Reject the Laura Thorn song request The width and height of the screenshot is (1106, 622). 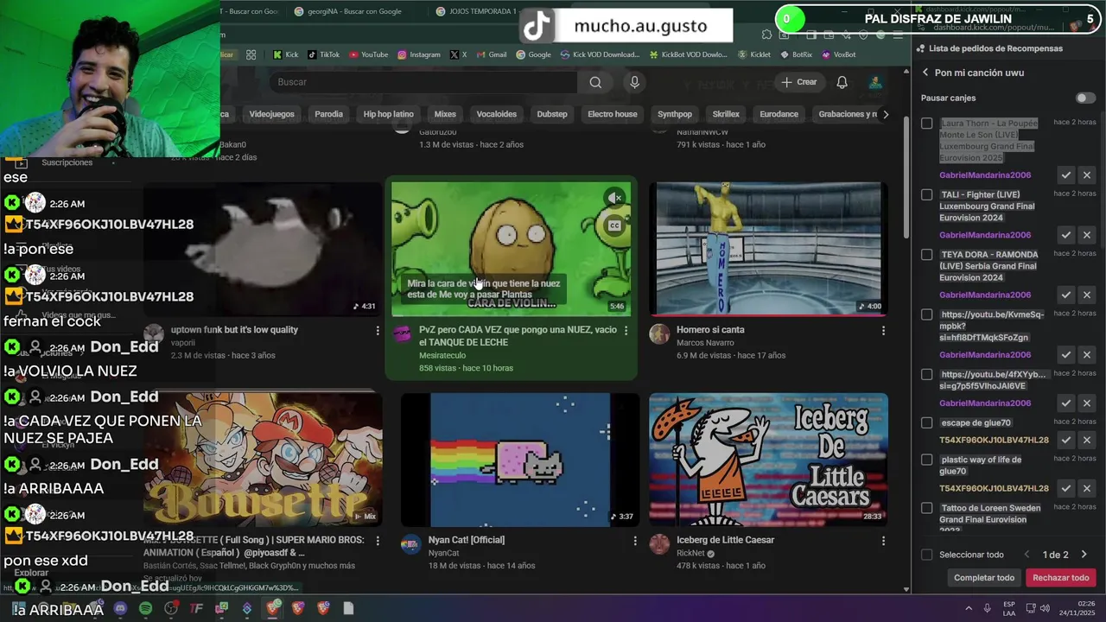click(x=1087, y=175)
